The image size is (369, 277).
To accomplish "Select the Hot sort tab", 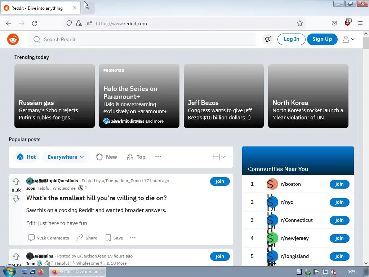I will (26, 157).
